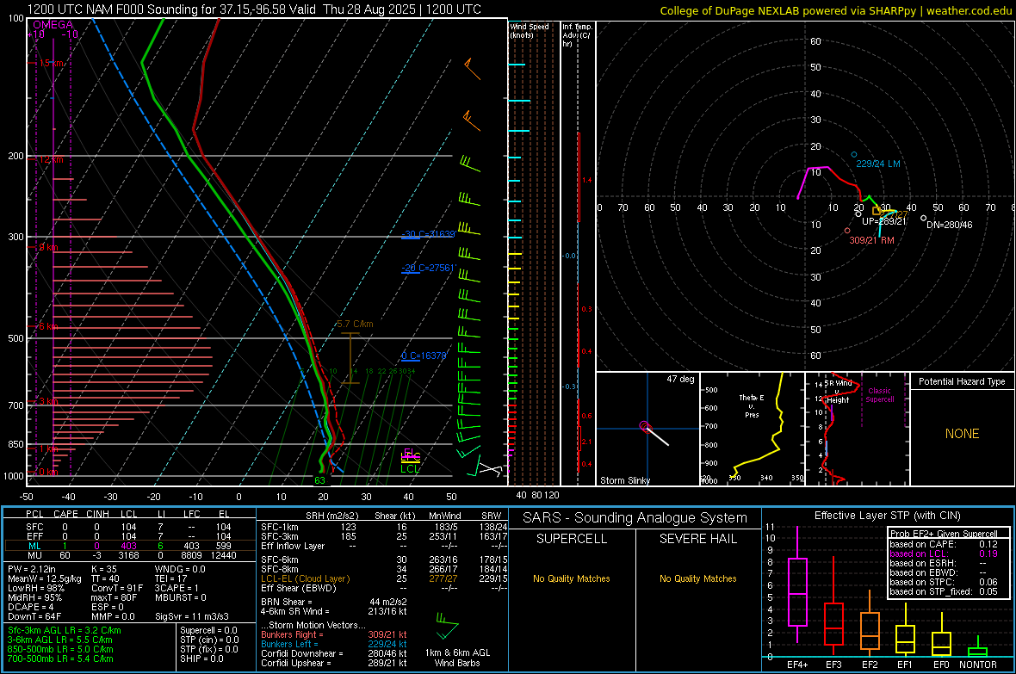The height and width of the screenshot is (674, 1016).
Task: Click the ConvT = 91F value
Action: [x=117, y=588]
